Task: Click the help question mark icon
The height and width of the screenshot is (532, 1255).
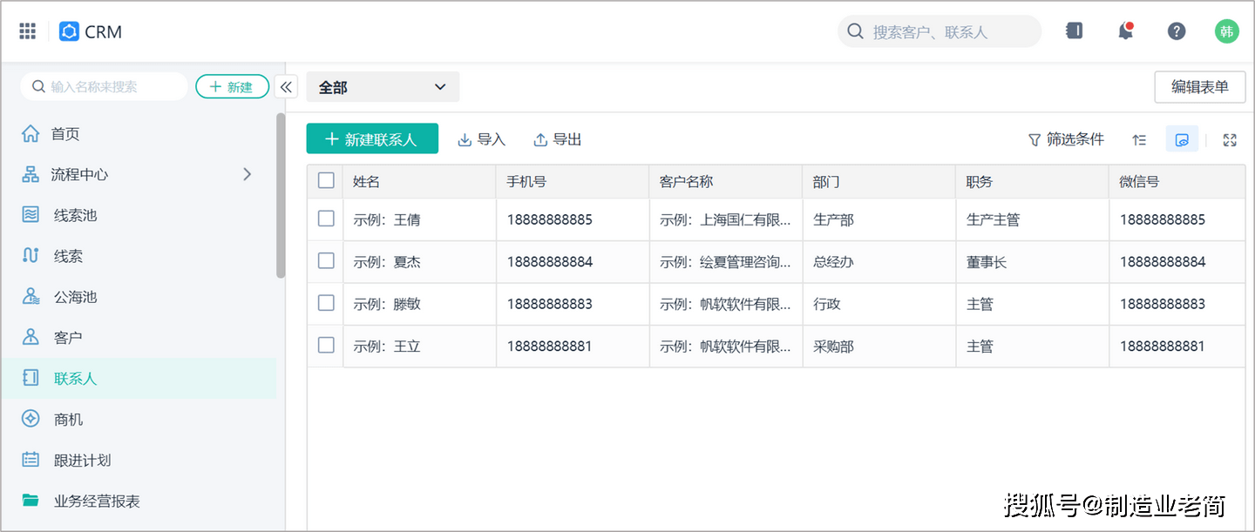Action: point(1177,30)
